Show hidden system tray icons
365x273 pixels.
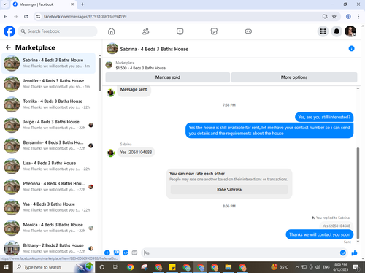pyautogui.click(x=297, y=267)
